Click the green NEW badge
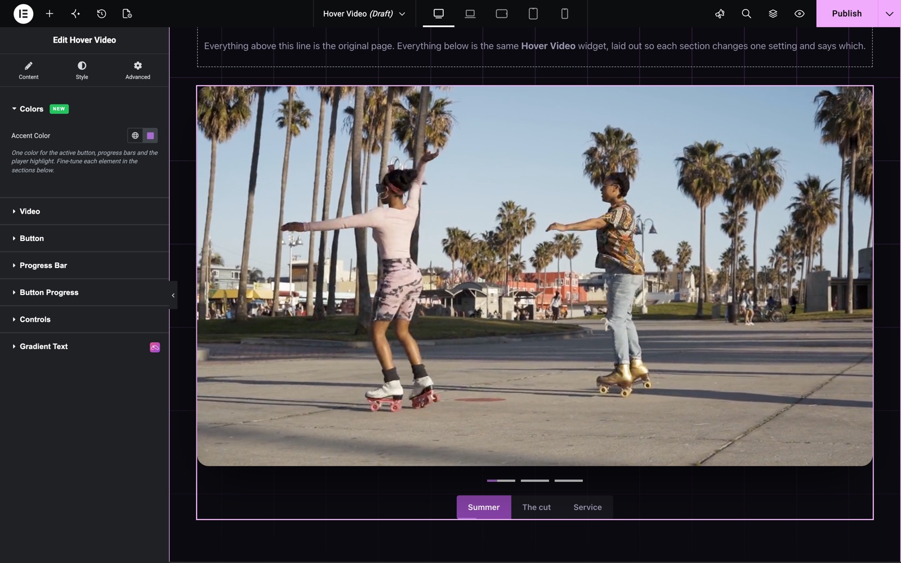The width and height of the screenshot is (901, 563). [59, 109]
